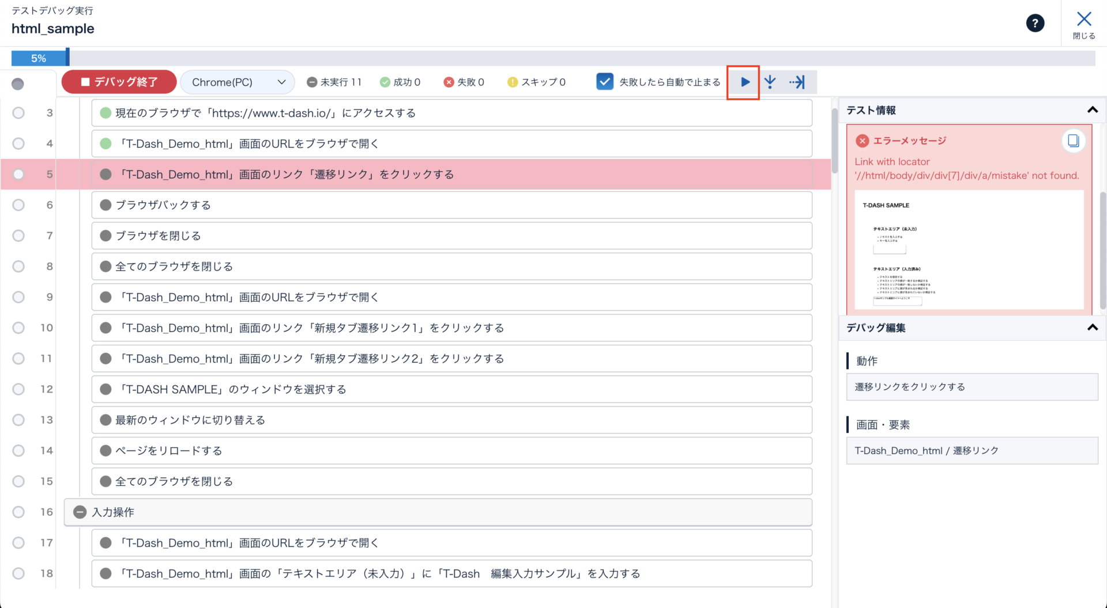Open the Chrome(PC) browser dropdown

pos(238,82)
